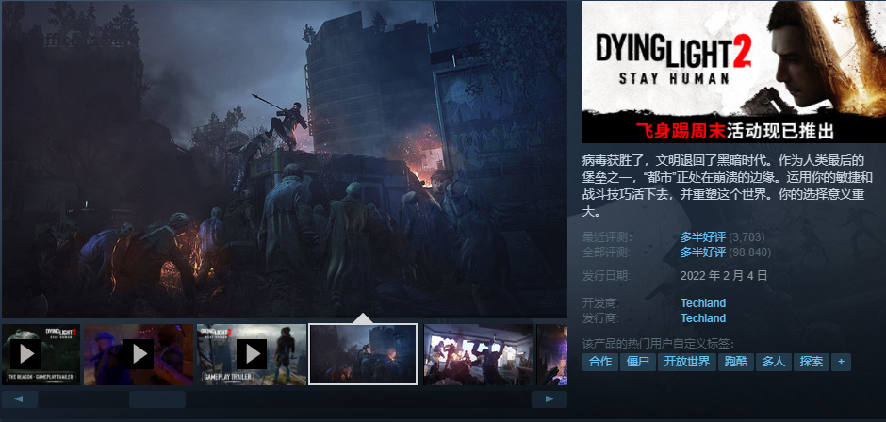Screen dimensions: 886x422
Task: Click the main large screenshot of zombies
Action: coord(285,159)
